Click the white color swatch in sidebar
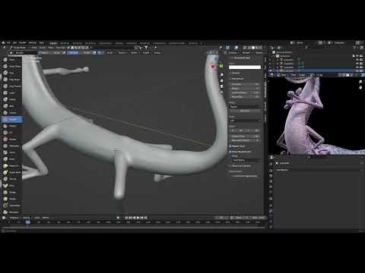This screenshot has height=273, width=365. pyautogui.click(x=245, y=67)
